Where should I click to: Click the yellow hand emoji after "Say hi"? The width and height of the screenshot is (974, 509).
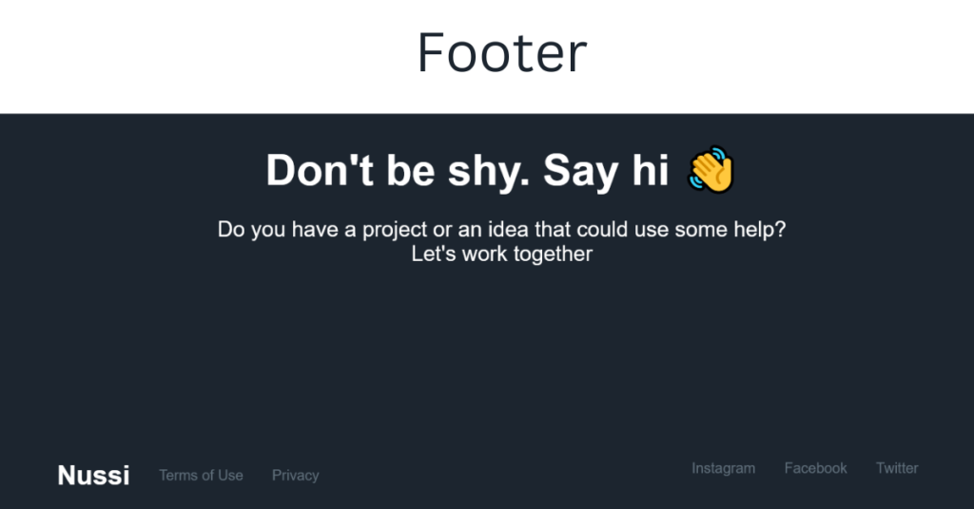[711, 169]
